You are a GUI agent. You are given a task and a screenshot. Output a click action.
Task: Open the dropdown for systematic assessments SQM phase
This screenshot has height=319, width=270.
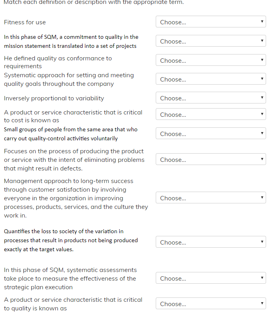[x=211, y=278]
